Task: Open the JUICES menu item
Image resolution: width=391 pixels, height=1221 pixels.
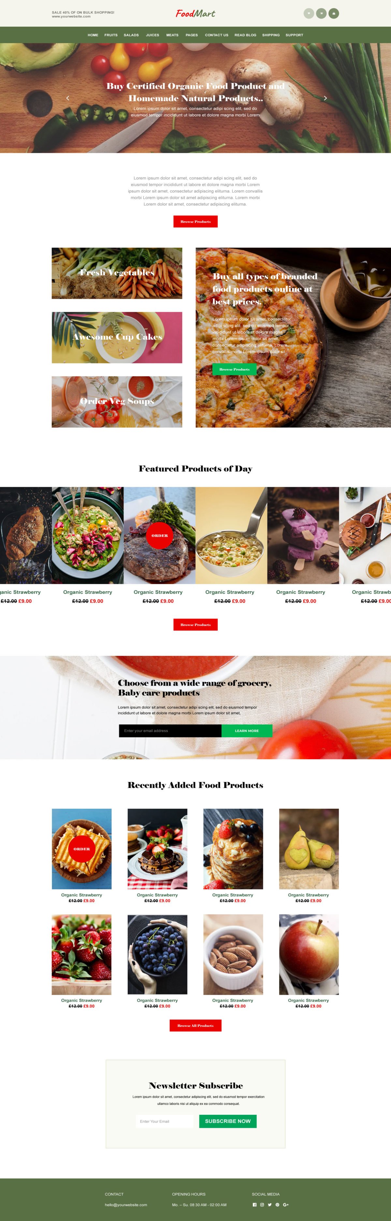Action: pos(152,35)
